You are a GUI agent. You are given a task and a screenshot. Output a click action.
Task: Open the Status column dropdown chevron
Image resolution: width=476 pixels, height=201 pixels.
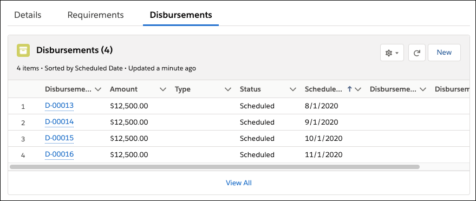click(x=292, y=89)
